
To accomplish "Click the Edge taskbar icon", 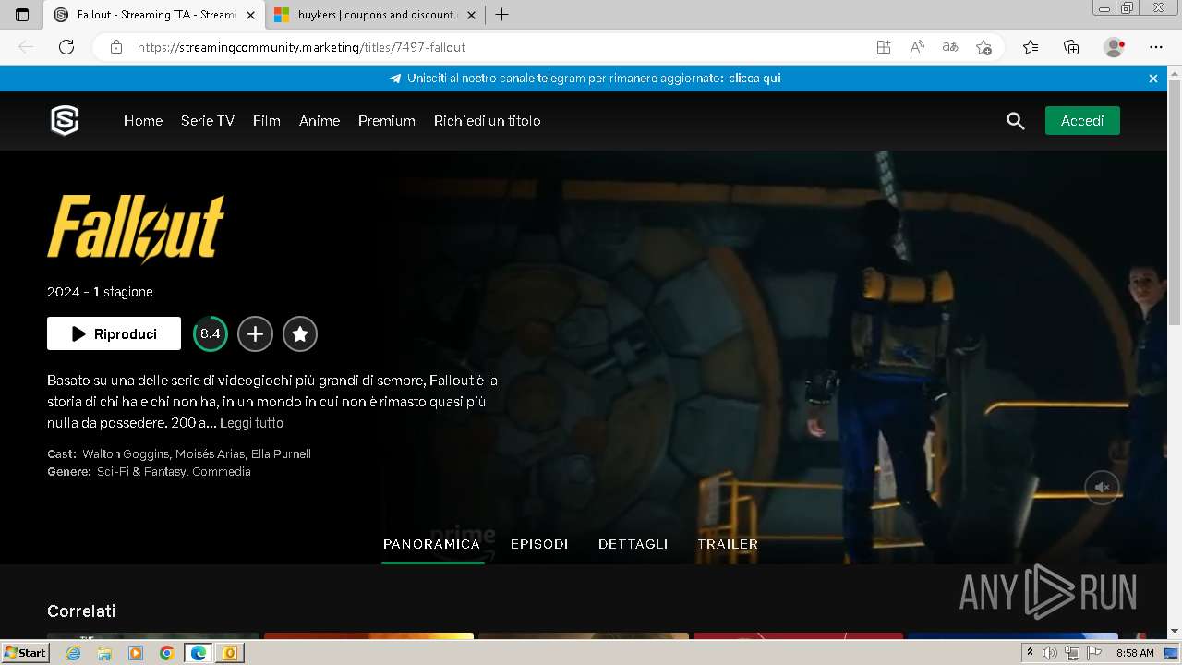I will [199, 653].
